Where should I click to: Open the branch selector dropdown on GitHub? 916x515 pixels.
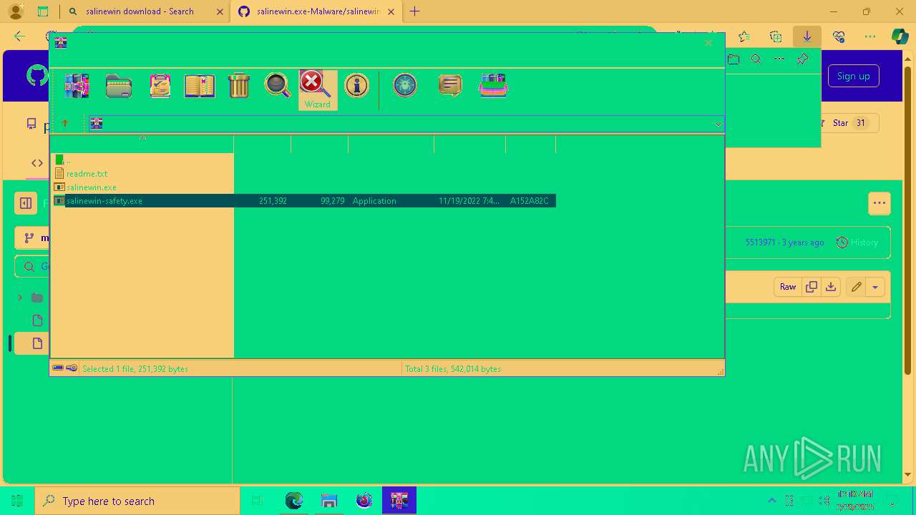point(33,238)
